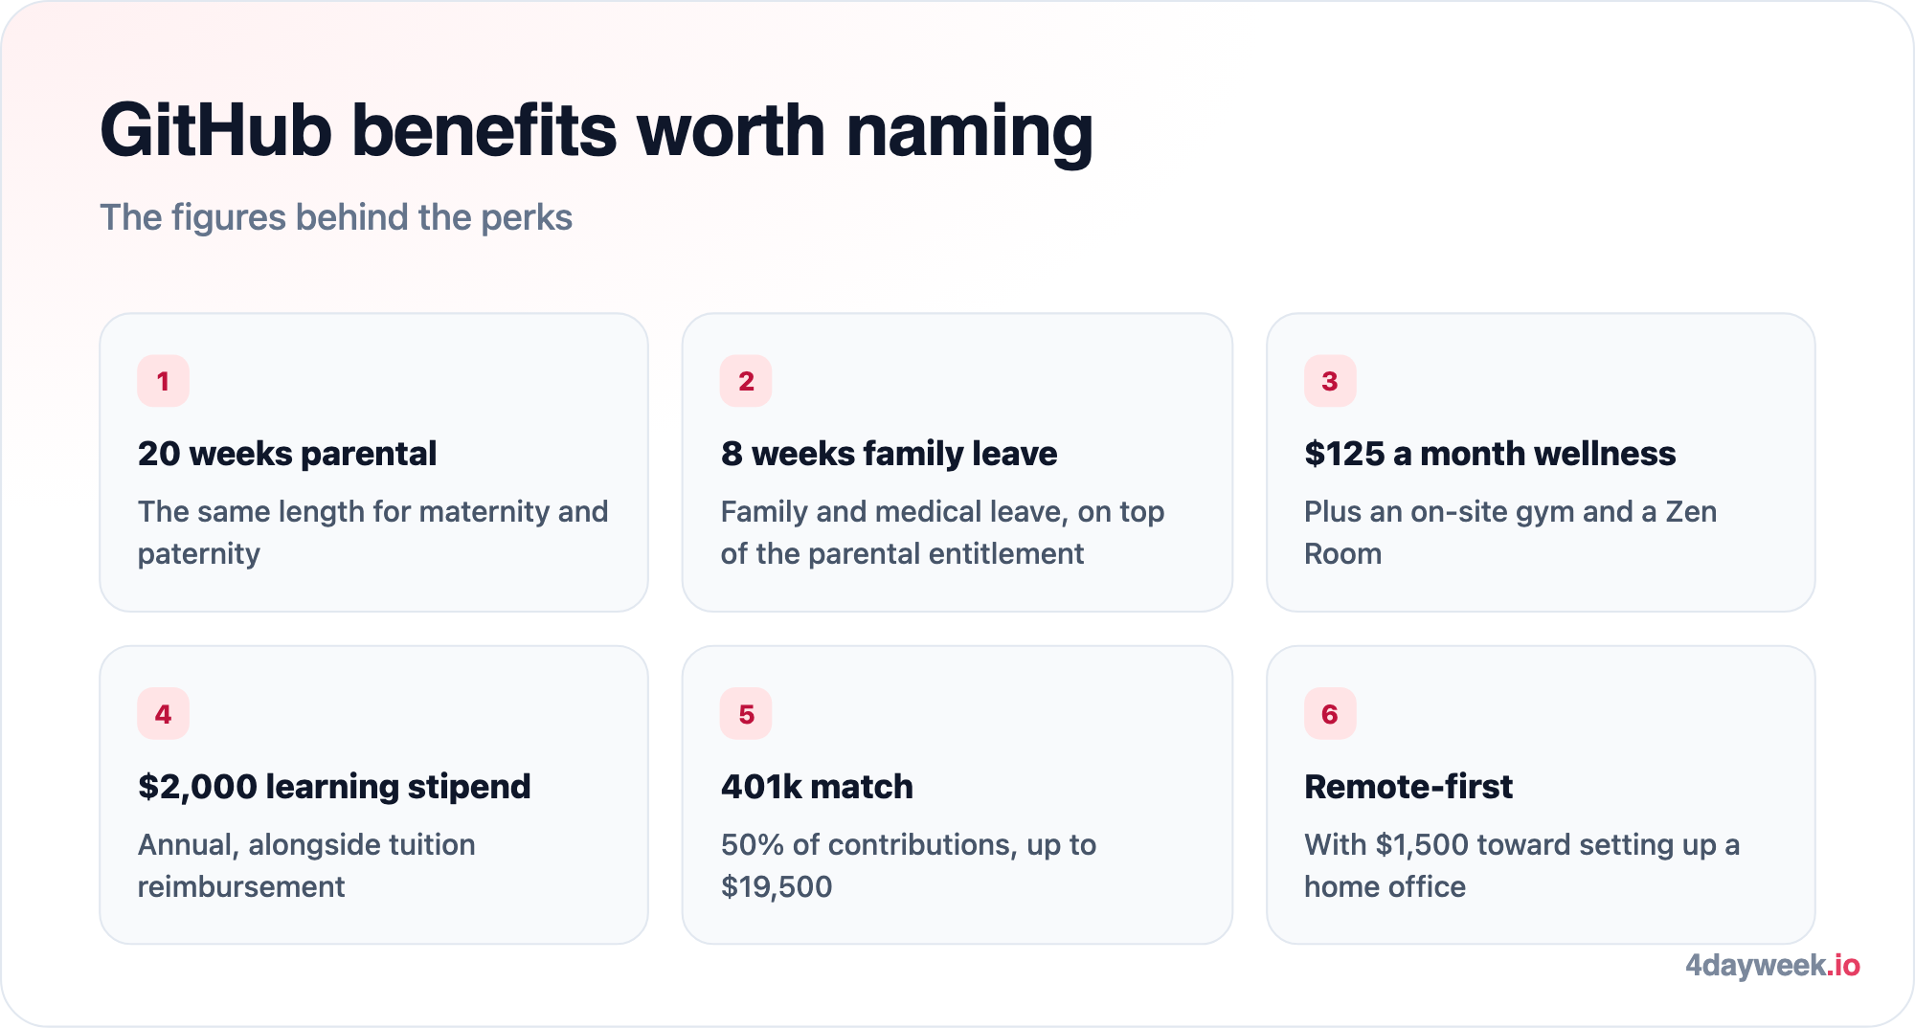
Task: Click the 'GitHub benefits worth naming' title
Action: tap(597, 131)
